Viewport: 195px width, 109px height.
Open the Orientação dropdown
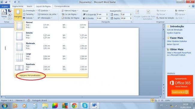pyautogui.click(x=30, y=11)
